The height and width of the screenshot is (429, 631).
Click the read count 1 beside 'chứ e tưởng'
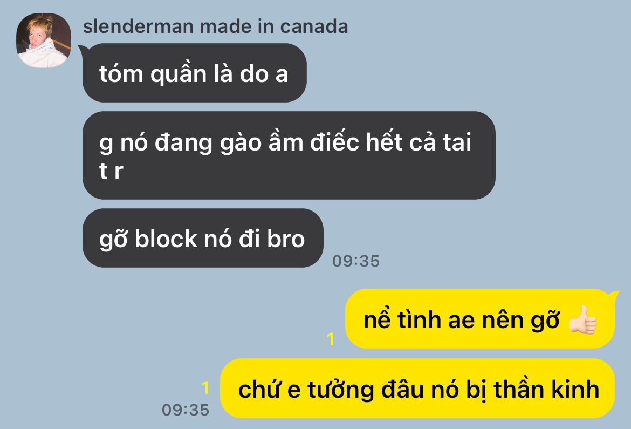205,388
